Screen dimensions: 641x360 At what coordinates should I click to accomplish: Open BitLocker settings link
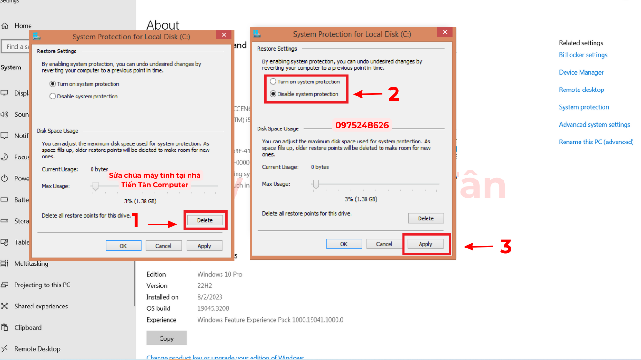pyautogui.click(x=583, y=55)
